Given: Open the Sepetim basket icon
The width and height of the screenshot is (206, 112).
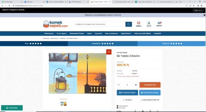Looking at the screenshot, I should coord(159,24).
